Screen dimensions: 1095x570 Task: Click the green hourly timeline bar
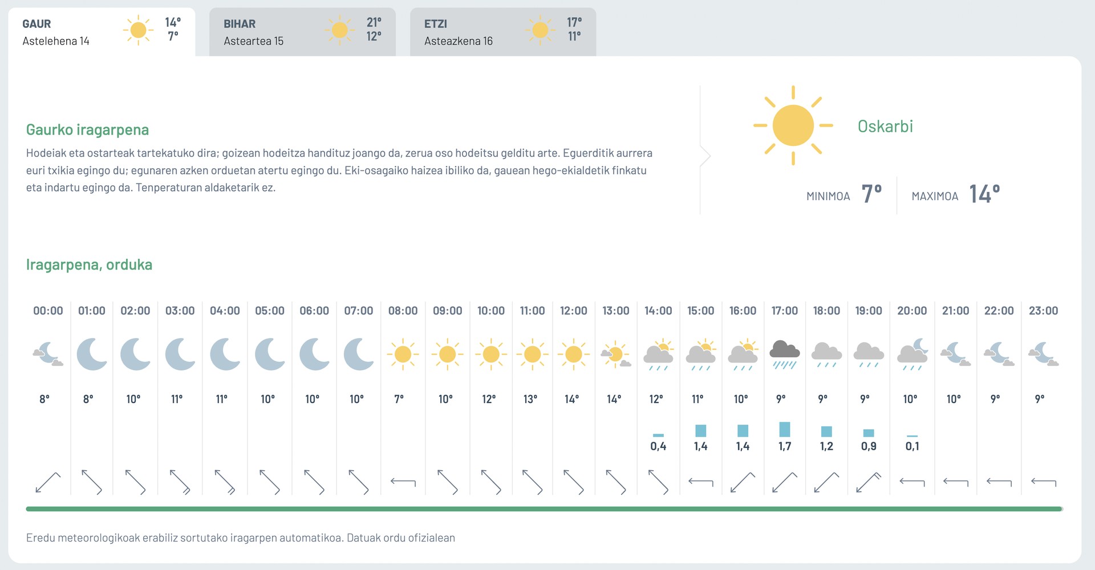545,508
